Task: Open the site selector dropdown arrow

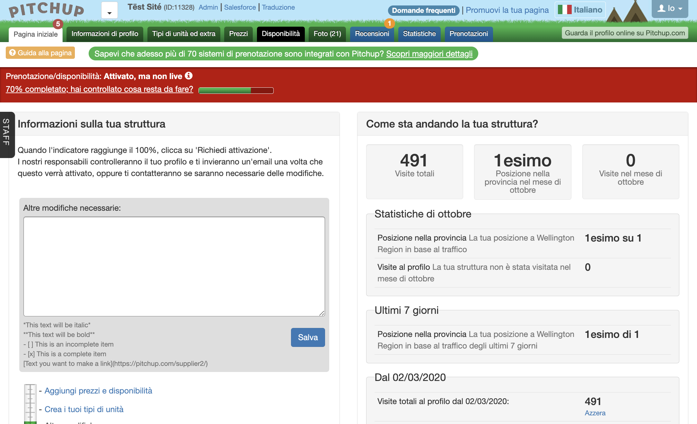Action: [x=110, y=10]
